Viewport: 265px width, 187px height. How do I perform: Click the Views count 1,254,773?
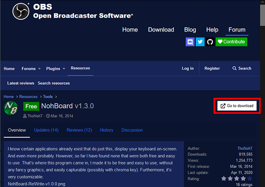click(244, 160)
